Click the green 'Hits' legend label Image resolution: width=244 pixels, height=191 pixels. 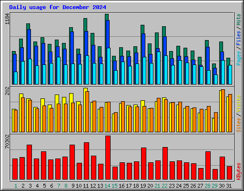coord(239,20)
